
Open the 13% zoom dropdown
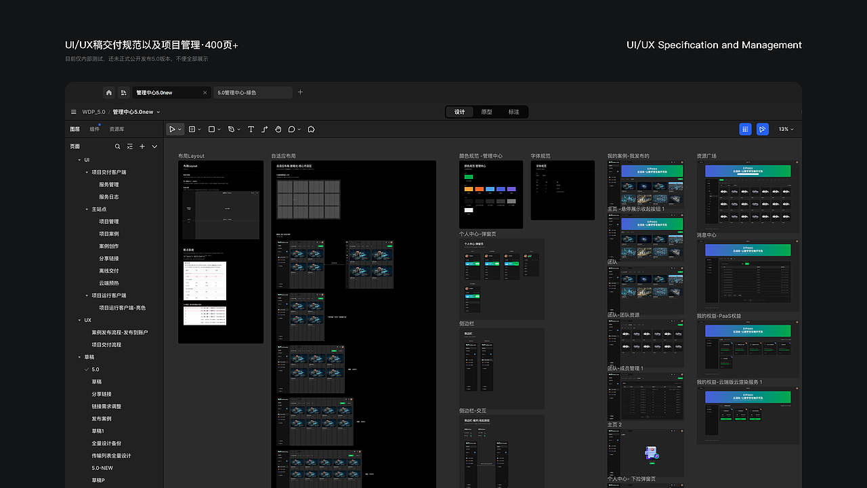coord(786,129)
